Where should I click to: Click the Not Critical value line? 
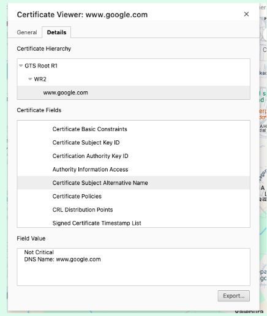(x=39, y=252)
